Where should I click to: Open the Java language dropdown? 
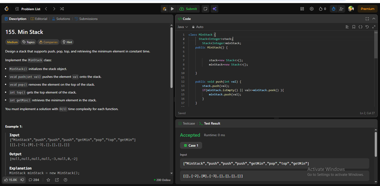183,27
